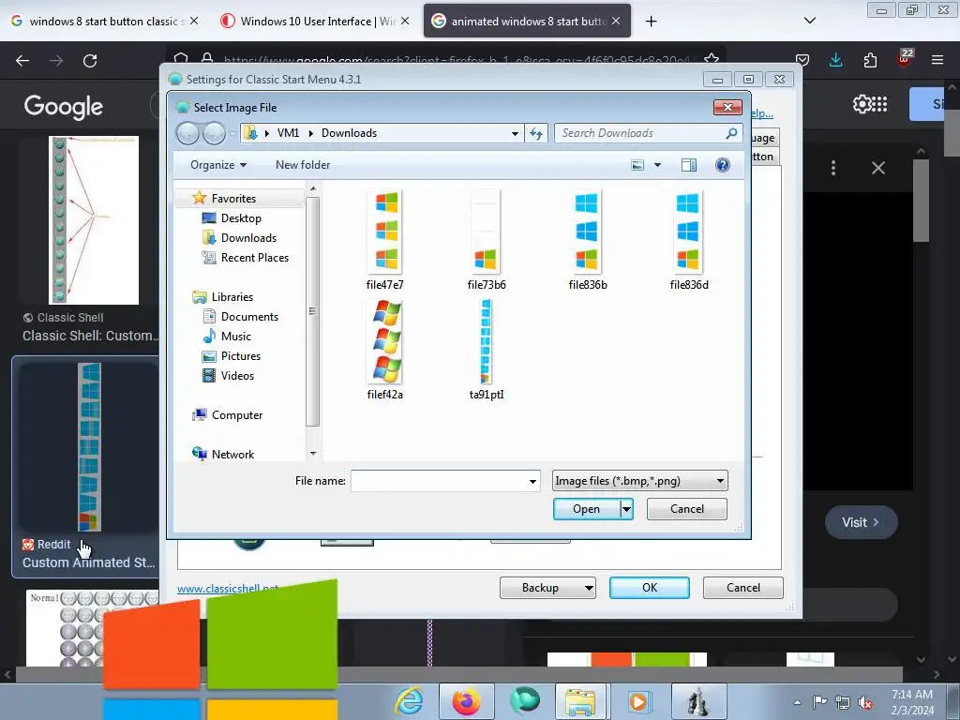The width and height of the screenshot is (960, 720).
Task: Open image preview three-dot options
Action: click(x=833, y=168)
